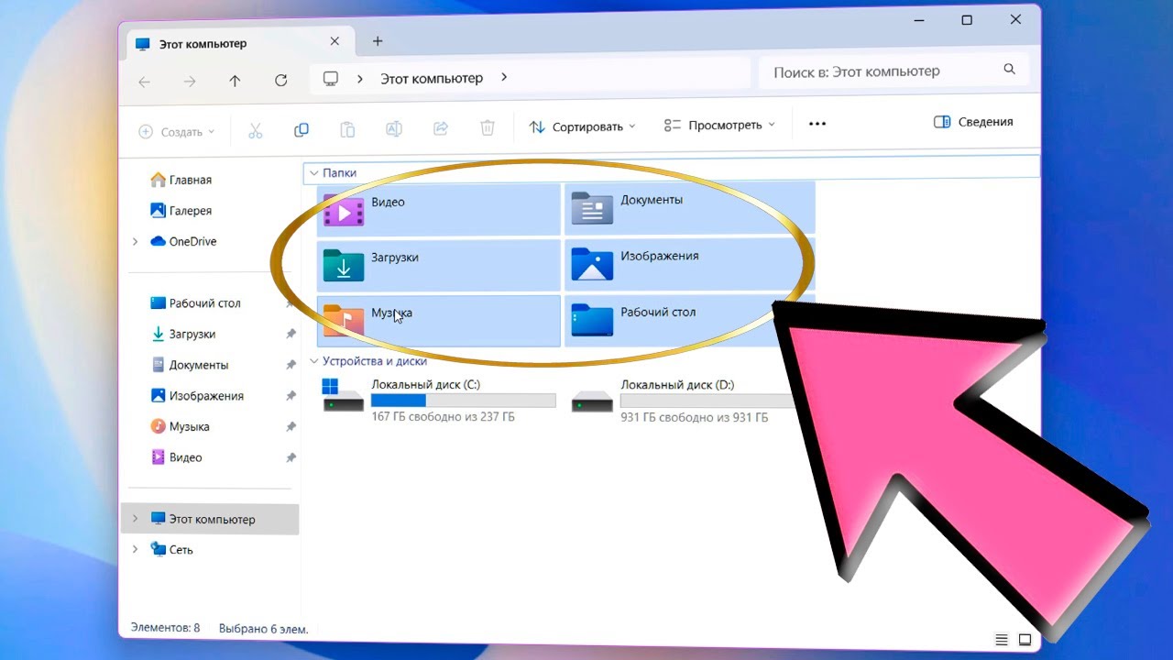Click the computer icon in address bar
Image resolution: width=1173 pixels, height=660 pixels.
point(332,79)
